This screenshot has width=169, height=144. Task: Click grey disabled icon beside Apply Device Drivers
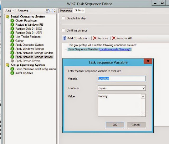tap(12, 61)
